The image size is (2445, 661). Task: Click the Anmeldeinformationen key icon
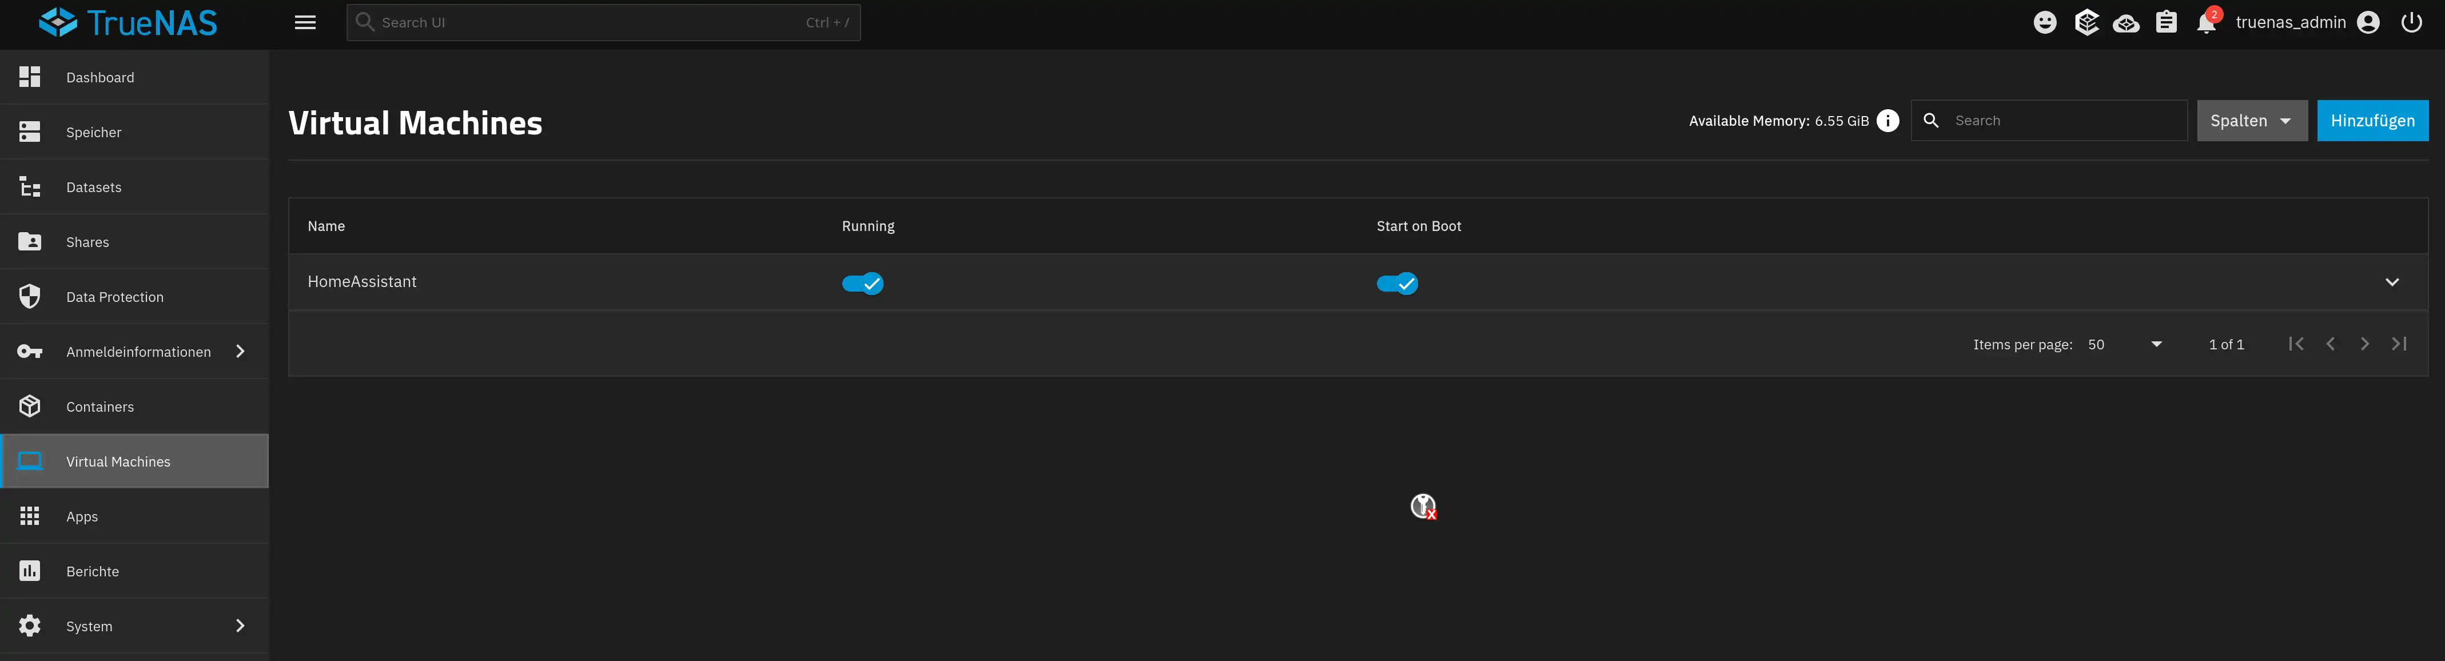(29, 352)
